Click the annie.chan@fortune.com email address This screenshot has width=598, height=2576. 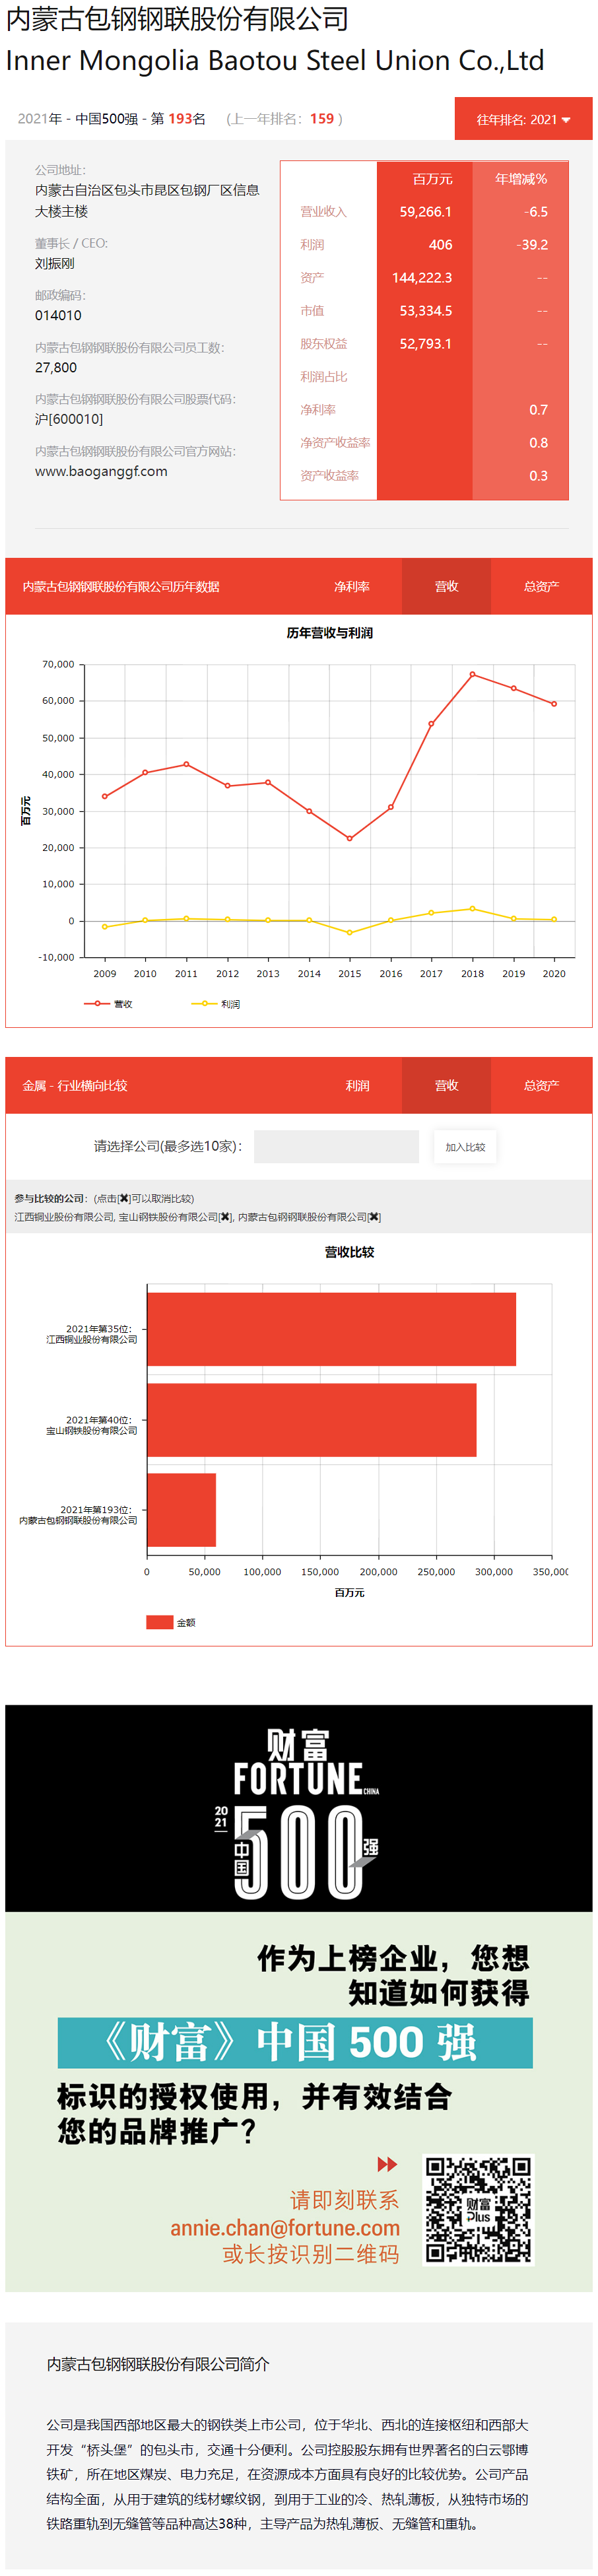pos(285,2227)
